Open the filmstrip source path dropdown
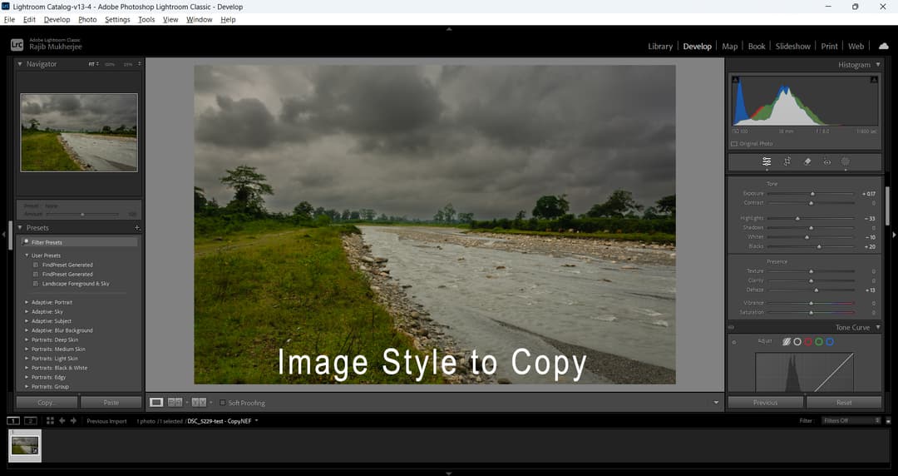Screen dimensions: 898x476 pos(257,421)
